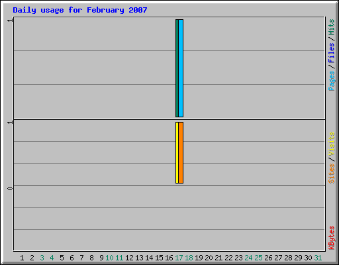Click day 7 on the axis

tap(81, 258)
